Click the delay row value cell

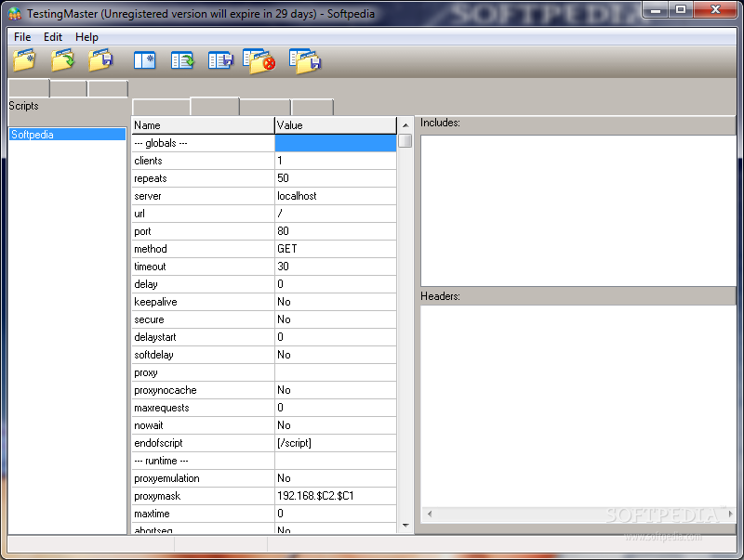coord(336,284)
